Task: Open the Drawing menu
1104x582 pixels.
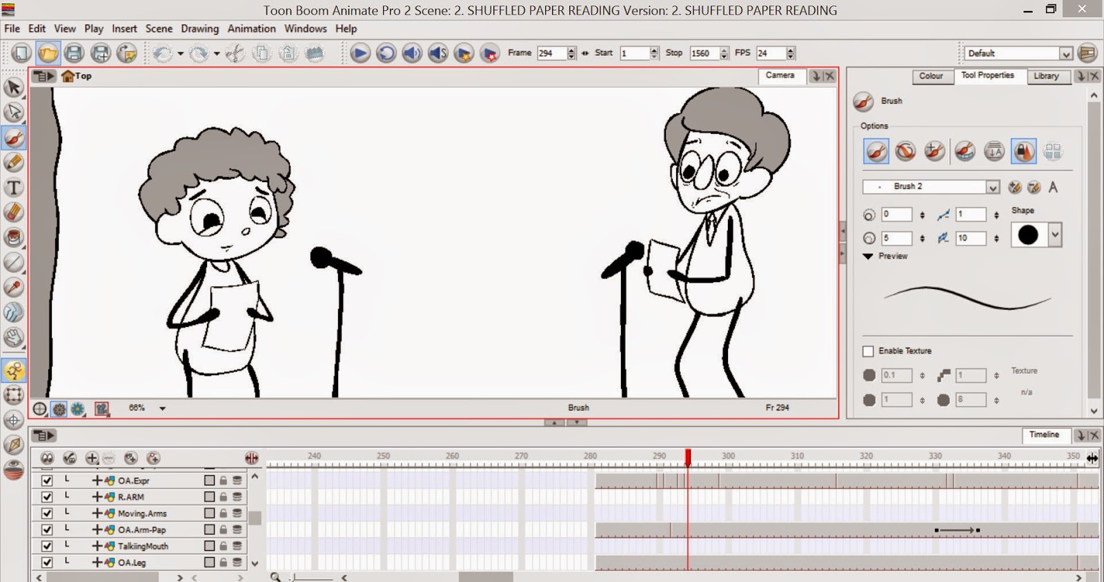Action: coord(199,28)
